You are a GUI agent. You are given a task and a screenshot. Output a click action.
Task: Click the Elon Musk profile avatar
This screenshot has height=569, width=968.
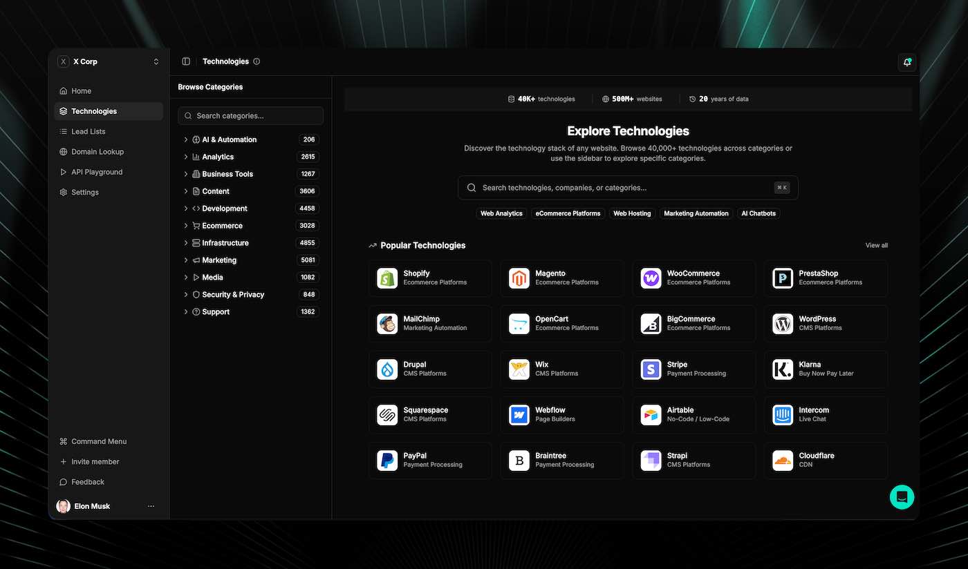coord(64,506)
